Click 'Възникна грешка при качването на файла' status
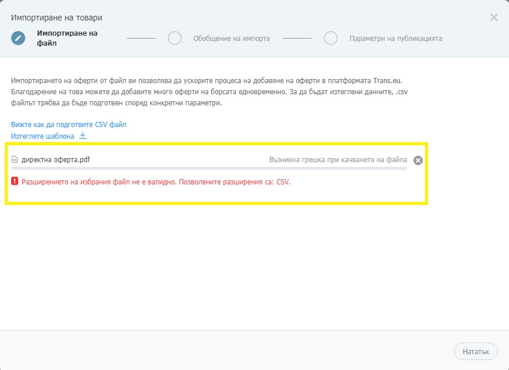The height and width of the screenshot is (370, 509). coord(338,159)
